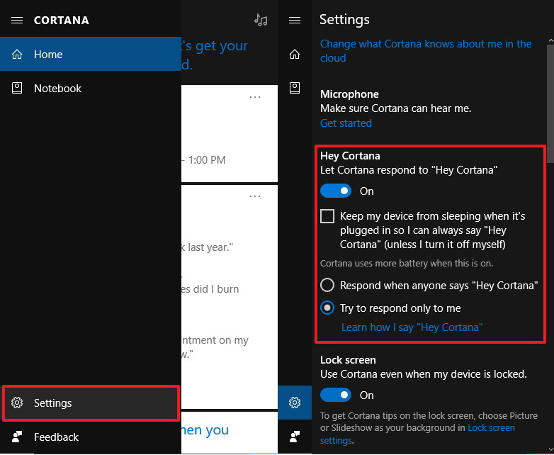
Task: Click home icon in Settings pane sidebar
Action: (295, 54)
